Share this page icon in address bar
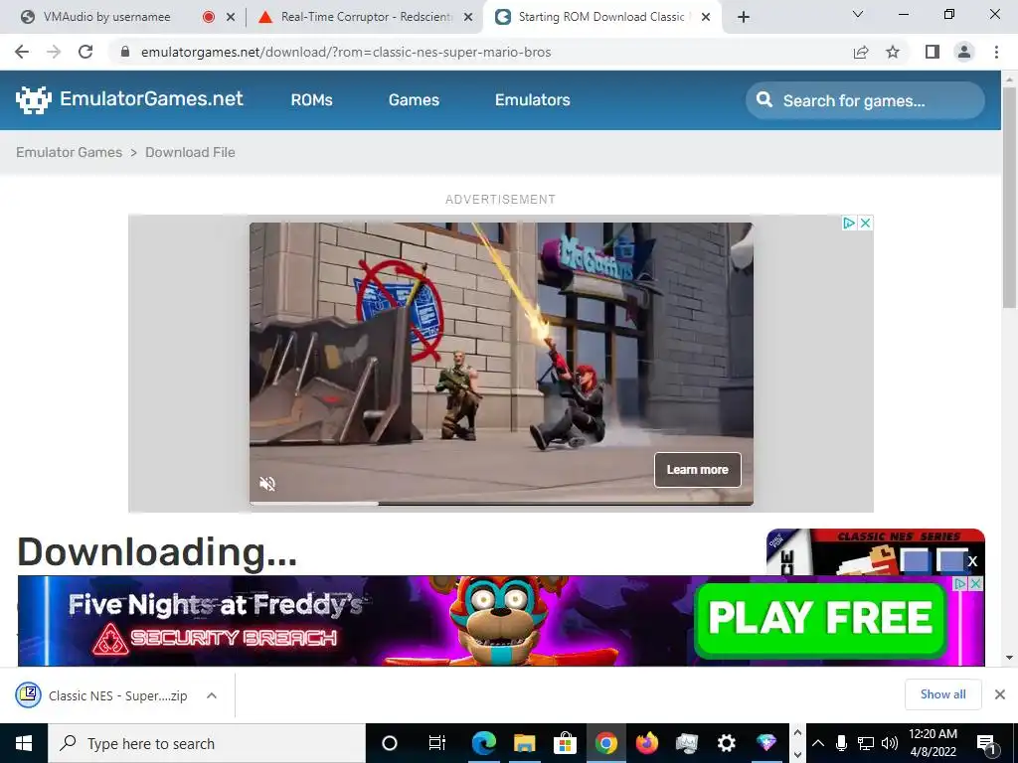 [861, 52]
